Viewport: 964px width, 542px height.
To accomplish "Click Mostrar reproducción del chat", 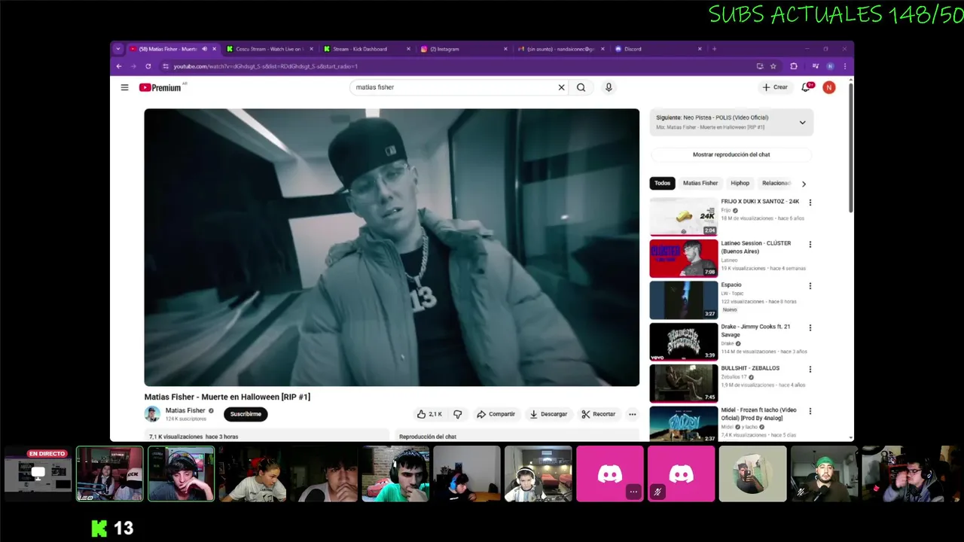I will click(731, 154).
